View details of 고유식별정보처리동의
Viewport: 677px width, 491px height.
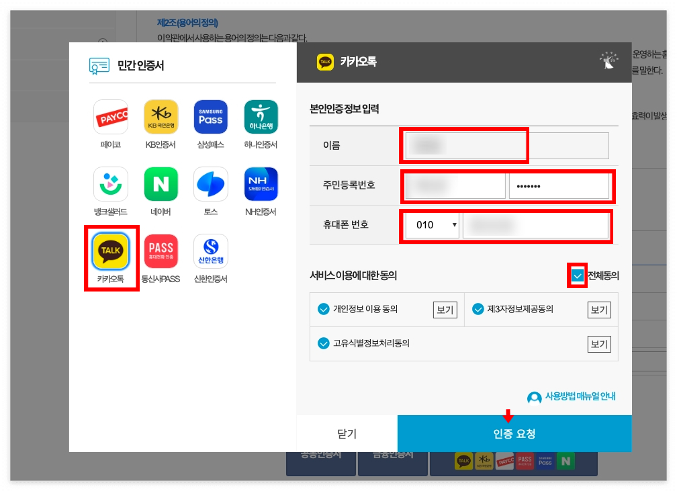(x=599, y=344)
